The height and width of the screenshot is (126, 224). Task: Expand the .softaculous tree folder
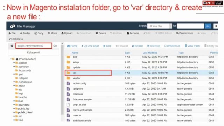[x=14, y=82]
